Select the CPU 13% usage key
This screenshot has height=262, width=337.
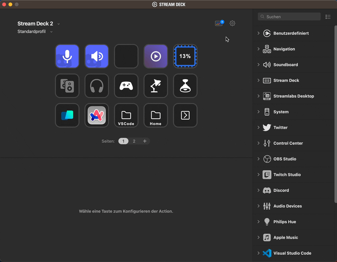pyautogui.click(x=185, y=56)
